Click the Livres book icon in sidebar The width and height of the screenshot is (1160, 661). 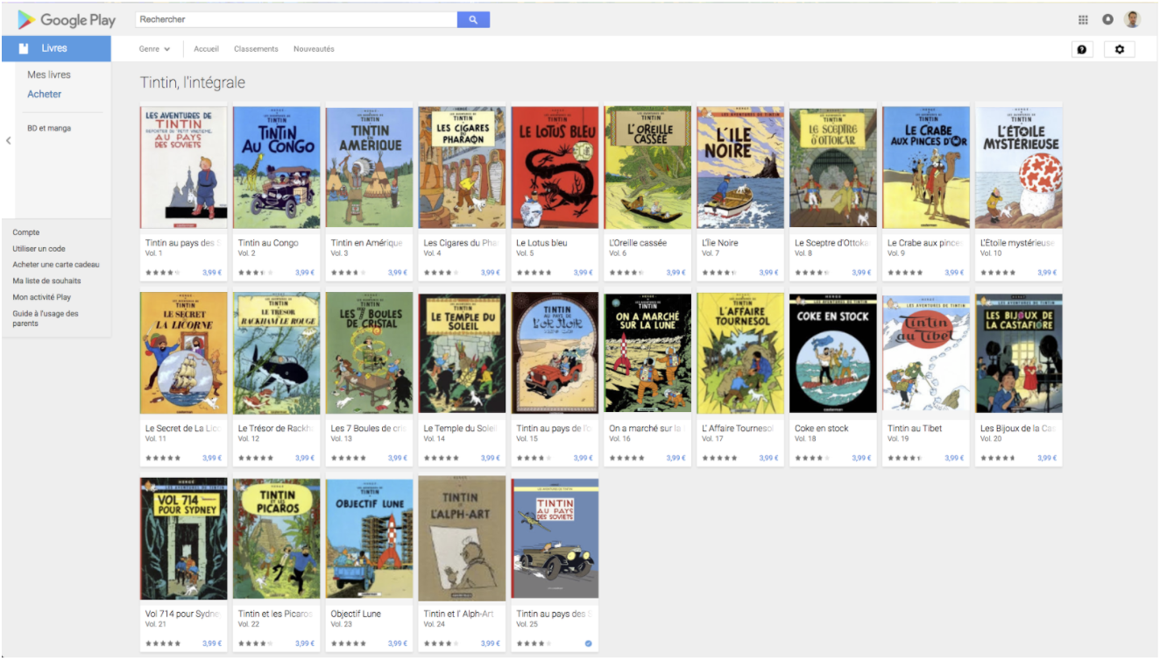pos(24,48)
